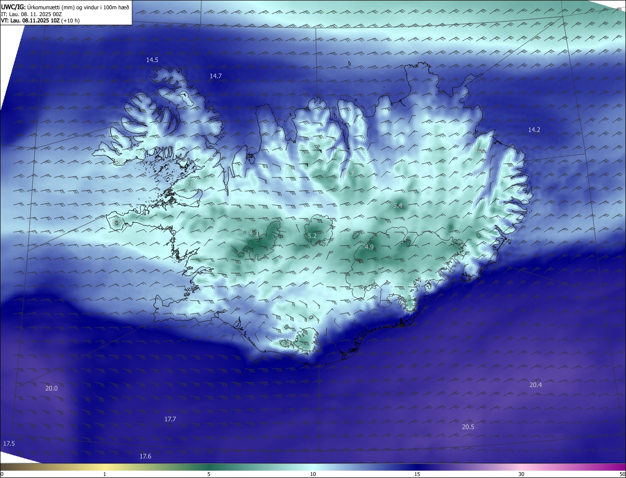Click the color scale tick label '10'
This screenshot has width=626, height=478.
313,474
